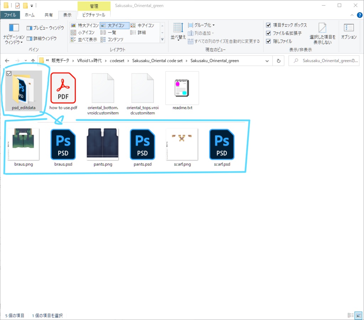Switch to details view in status bar
This screenshot has height=320, width=364.
(350, 315)
